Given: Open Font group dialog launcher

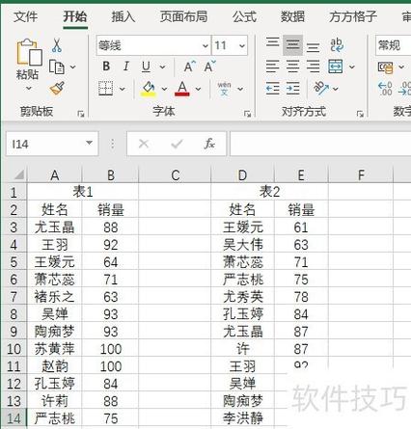Looking at the screenshot, I should click(x=247, y=114).
